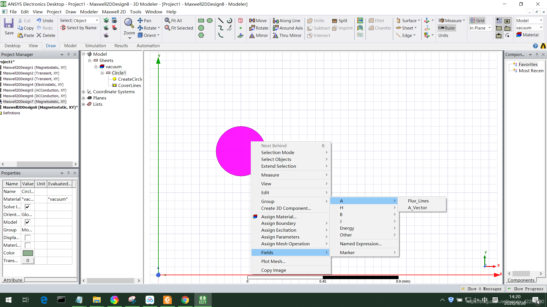Toggle the Model property checkbox
Image resolution: width=547 pixels, height=307 pixels.
tap(27, 222)
